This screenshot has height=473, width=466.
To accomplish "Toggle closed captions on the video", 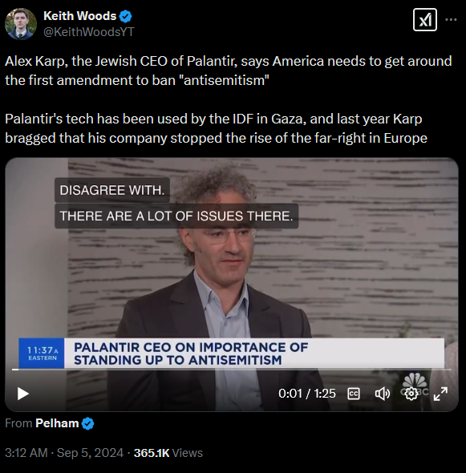I will click(354, 394).
